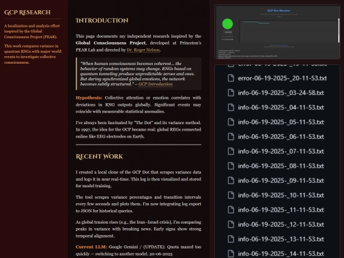This screenshot has height=258, width=344.
Task: Click file icon for error-06-19-2025-_20-11-53.txt
Action: tap(231, 78)
